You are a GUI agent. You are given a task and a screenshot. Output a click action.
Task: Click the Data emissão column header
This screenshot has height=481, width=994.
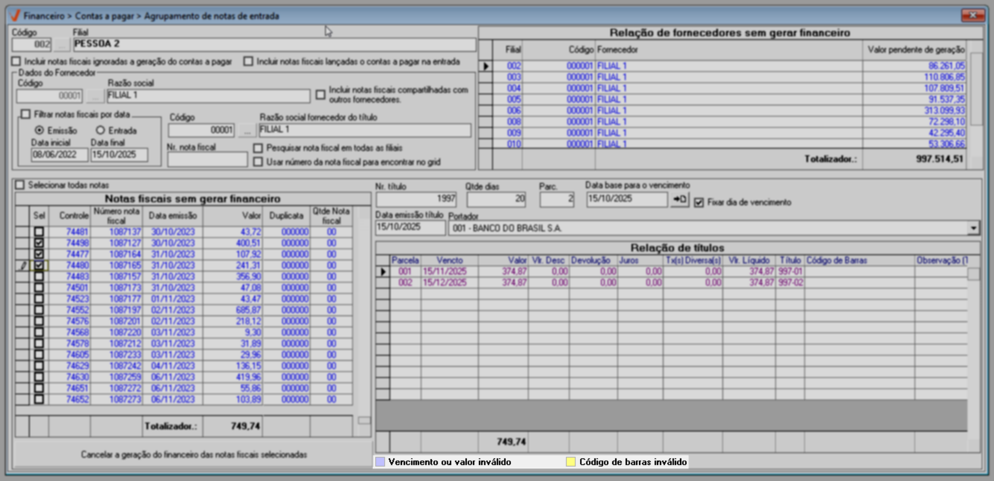point(172,215)
